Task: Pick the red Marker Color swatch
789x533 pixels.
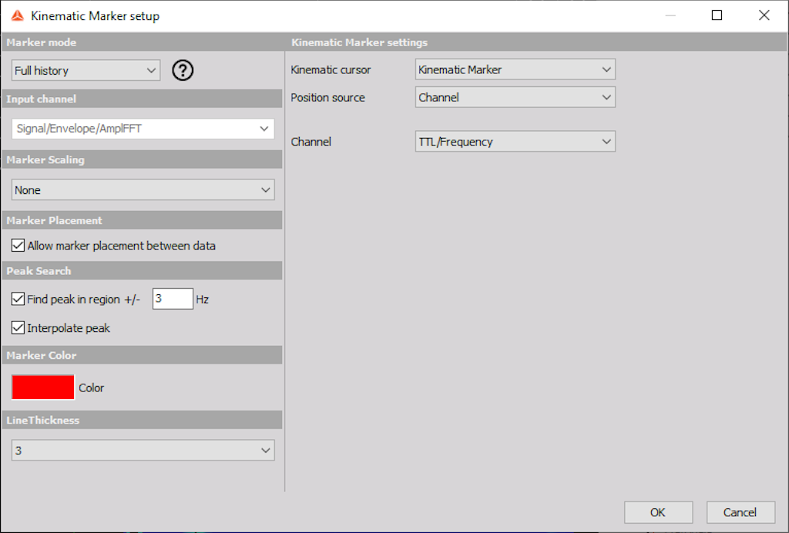Action: 43,387
